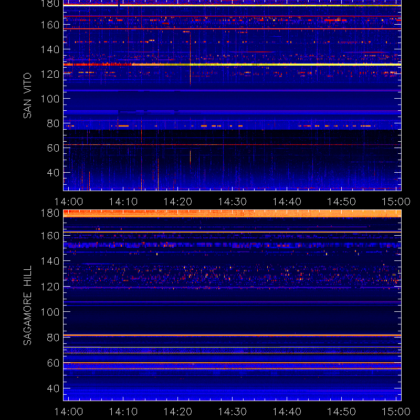Viewport: 420px width, 420px height.
Task: Select the 60 label on San Vito axis
Action: click(53, 148)
